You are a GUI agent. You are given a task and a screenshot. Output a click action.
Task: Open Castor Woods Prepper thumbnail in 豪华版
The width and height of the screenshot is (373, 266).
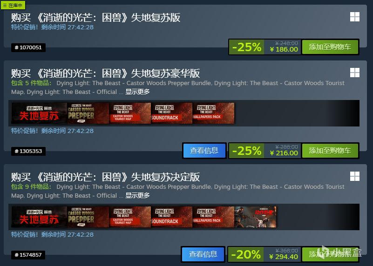[x=88, y=113]
